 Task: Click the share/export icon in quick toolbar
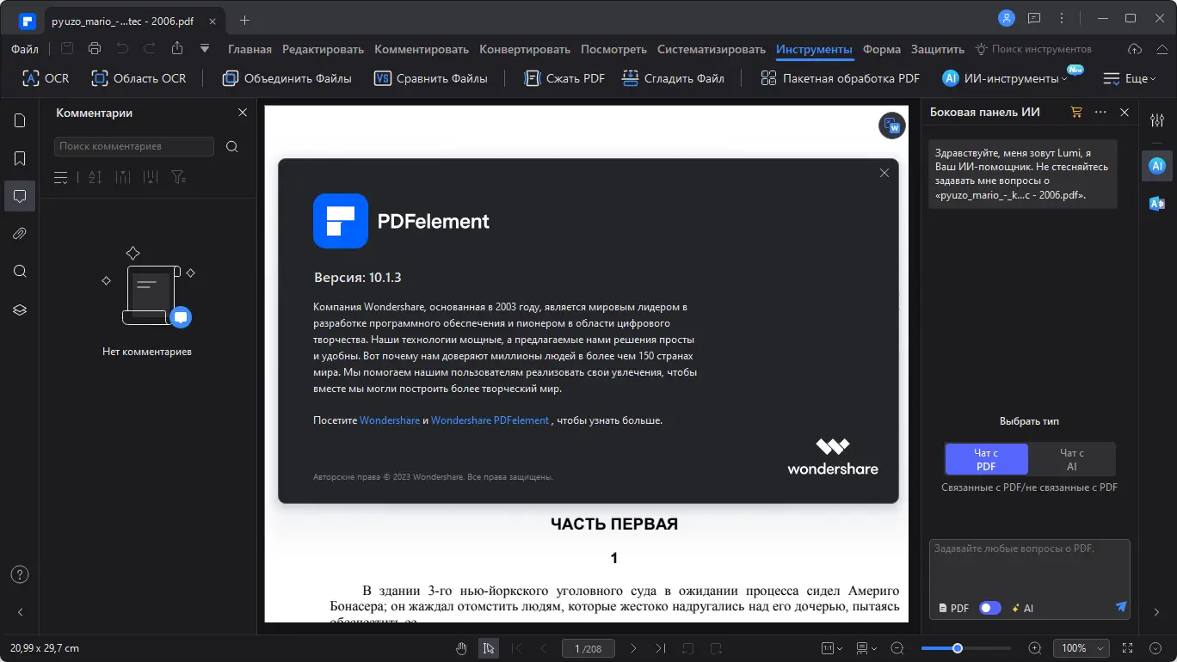[177, 49]
